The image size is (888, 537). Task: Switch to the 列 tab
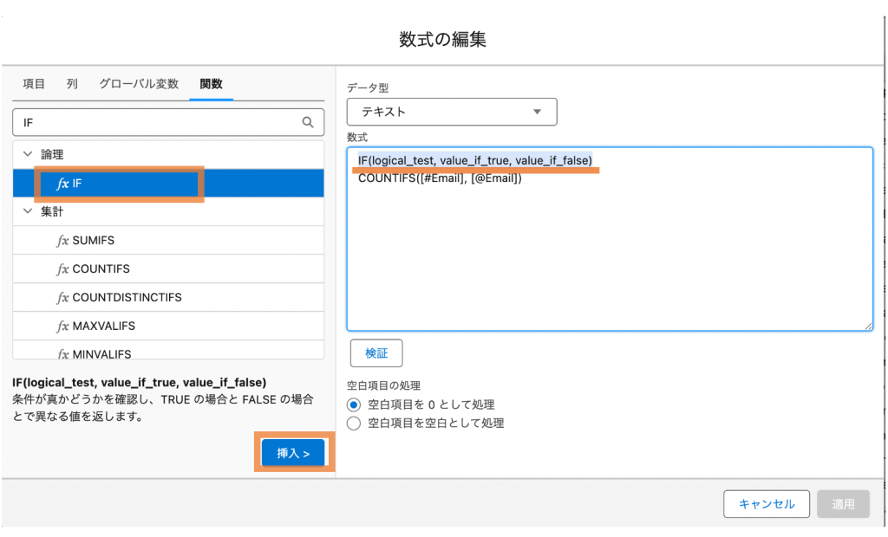tap(72, 84)
